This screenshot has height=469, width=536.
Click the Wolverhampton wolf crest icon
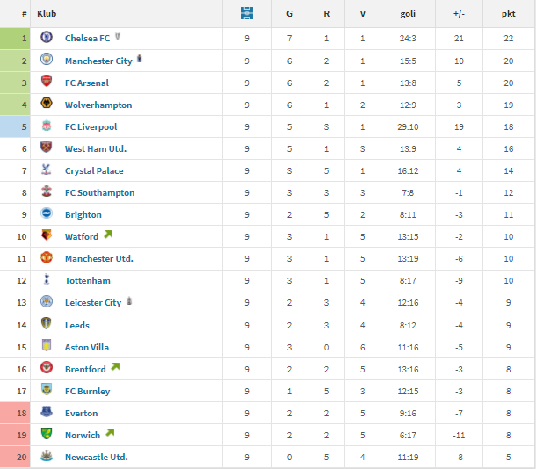coord(47,103)
